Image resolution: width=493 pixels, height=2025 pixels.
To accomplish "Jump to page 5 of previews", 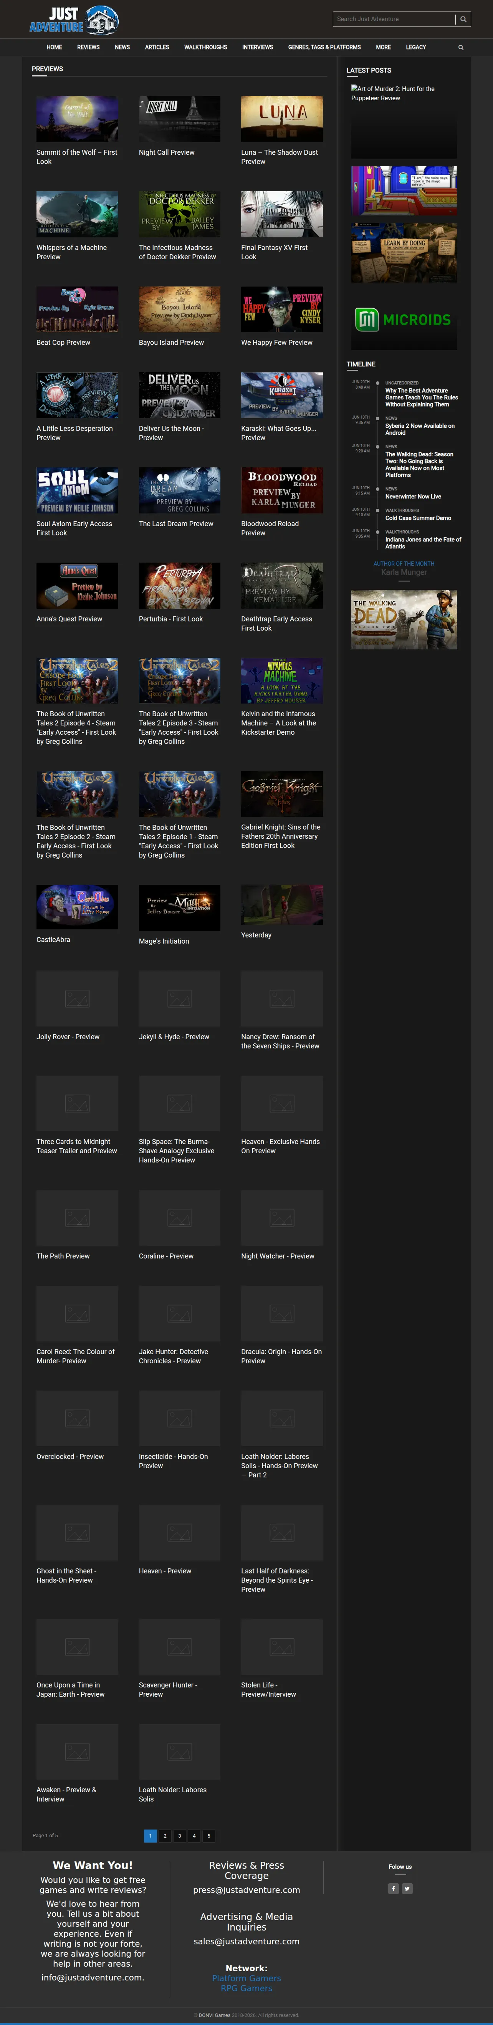I will (208, 1836).
